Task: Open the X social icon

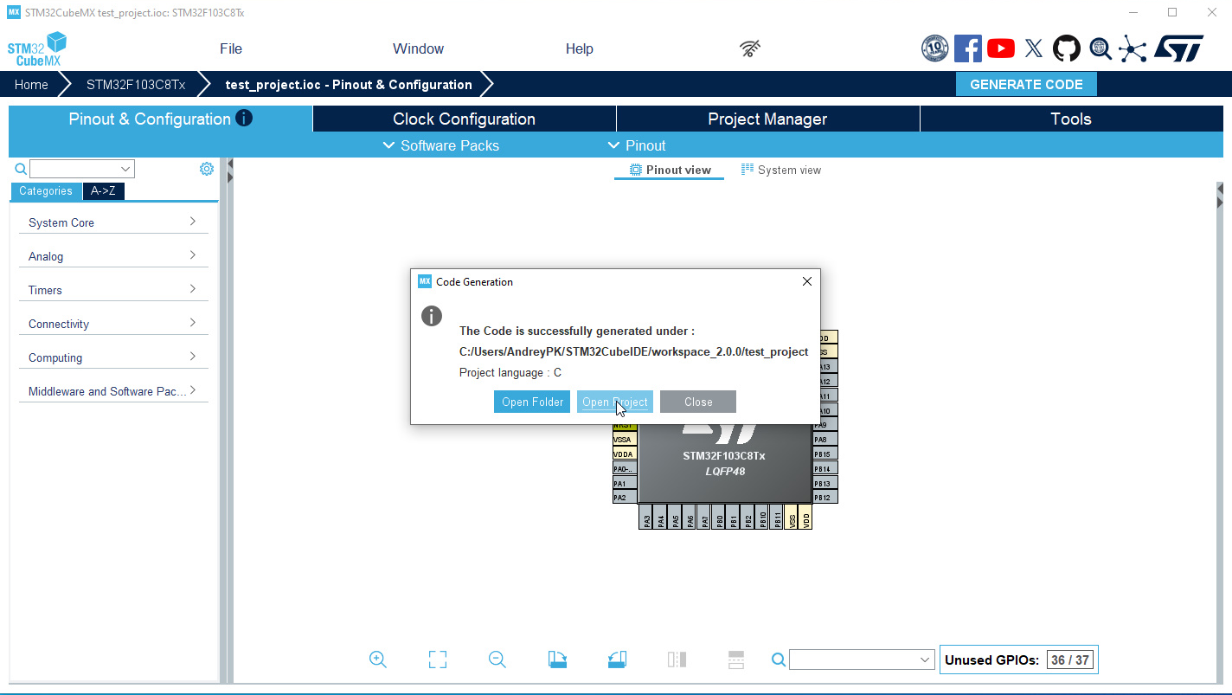Action: click(x=1034, y=48)
